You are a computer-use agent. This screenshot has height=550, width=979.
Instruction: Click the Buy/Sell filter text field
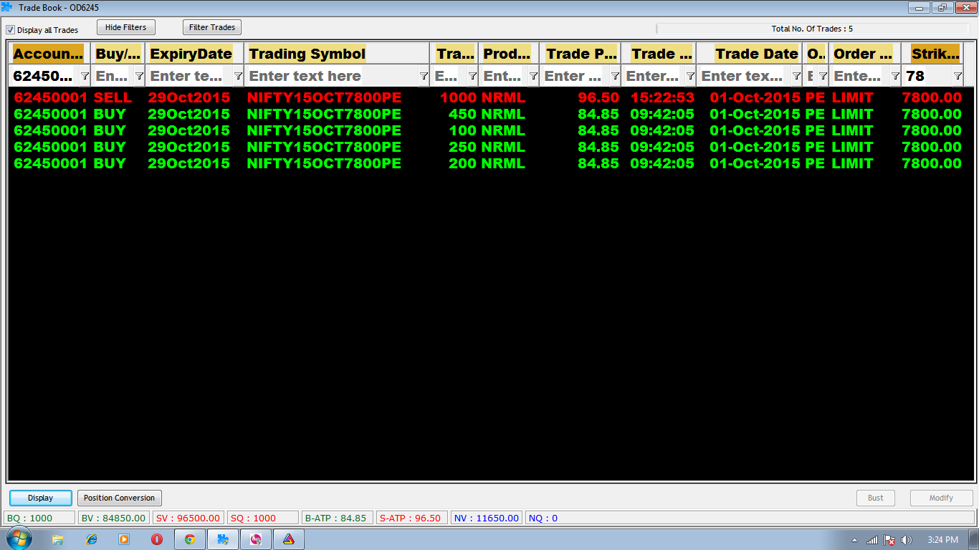point(113,76)
